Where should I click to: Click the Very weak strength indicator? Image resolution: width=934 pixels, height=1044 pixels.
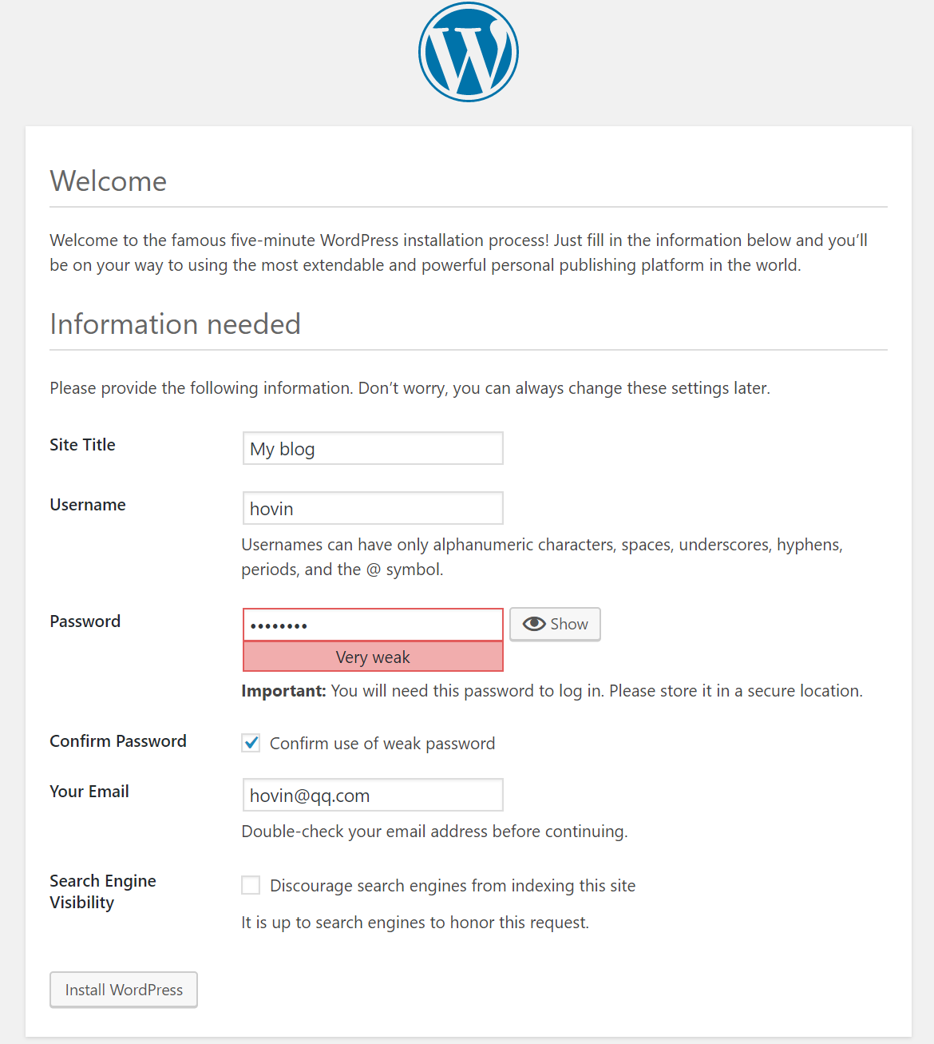[373, 657]
